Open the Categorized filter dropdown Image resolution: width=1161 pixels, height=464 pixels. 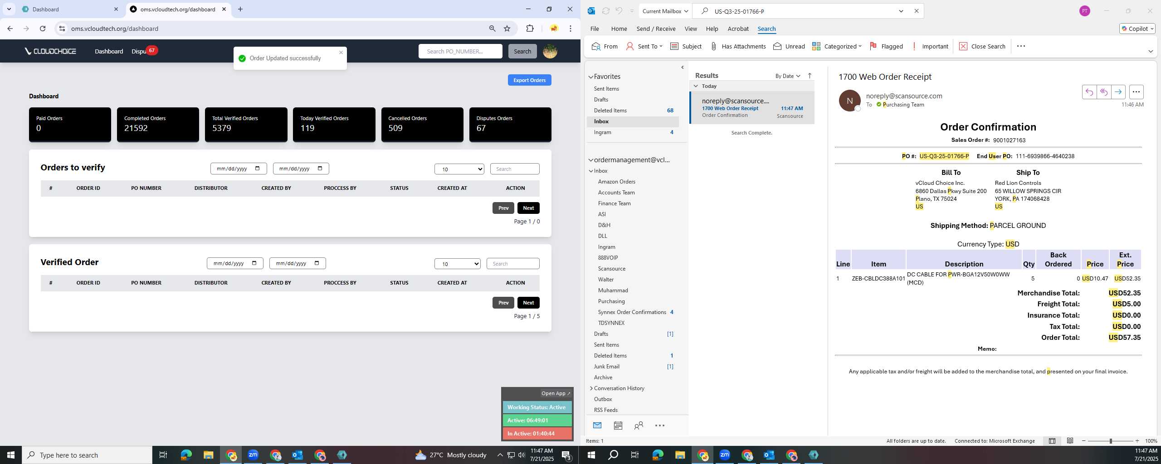point(837,46)
